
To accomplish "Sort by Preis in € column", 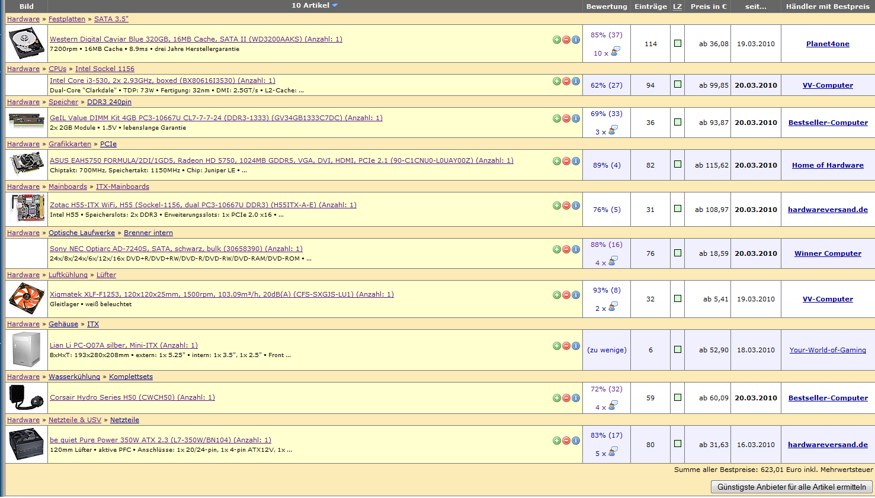I will (709, 7).
